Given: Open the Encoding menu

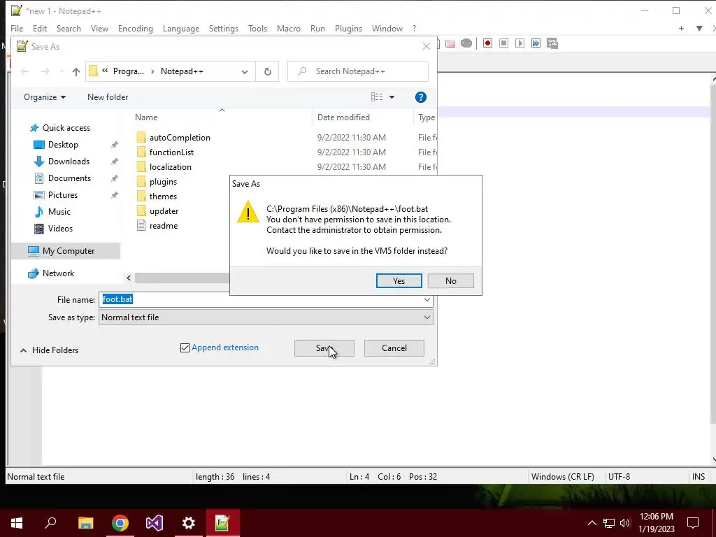Looking at the screenshot, I should [136, 28].
